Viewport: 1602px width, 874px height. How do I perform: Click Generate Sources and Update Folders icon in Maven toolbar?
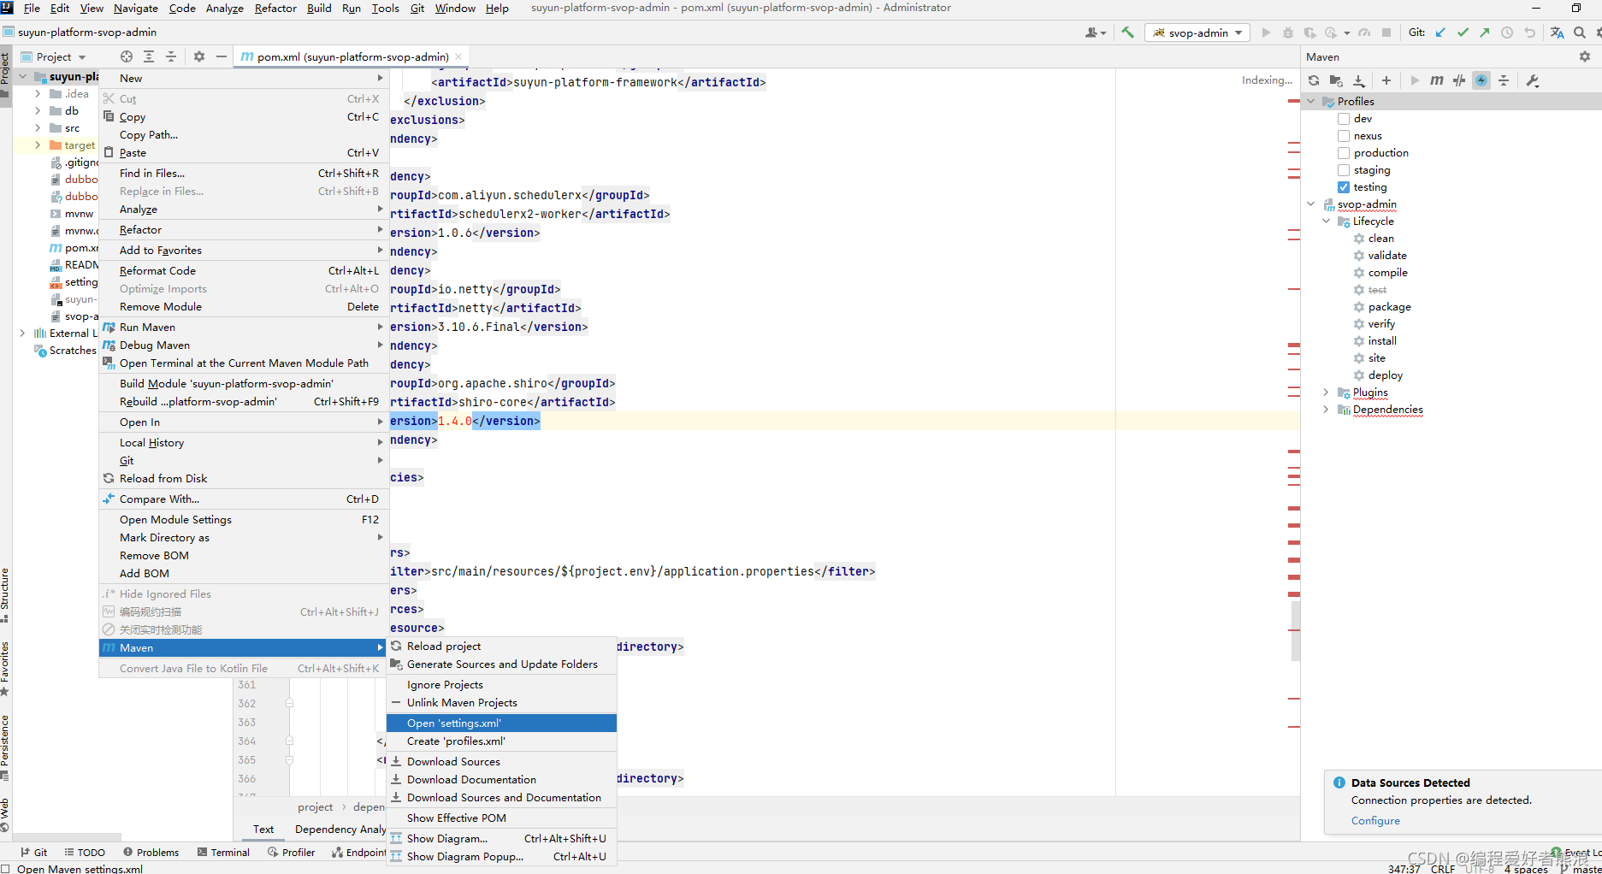pyautogui.click(x=1336, y=80)
